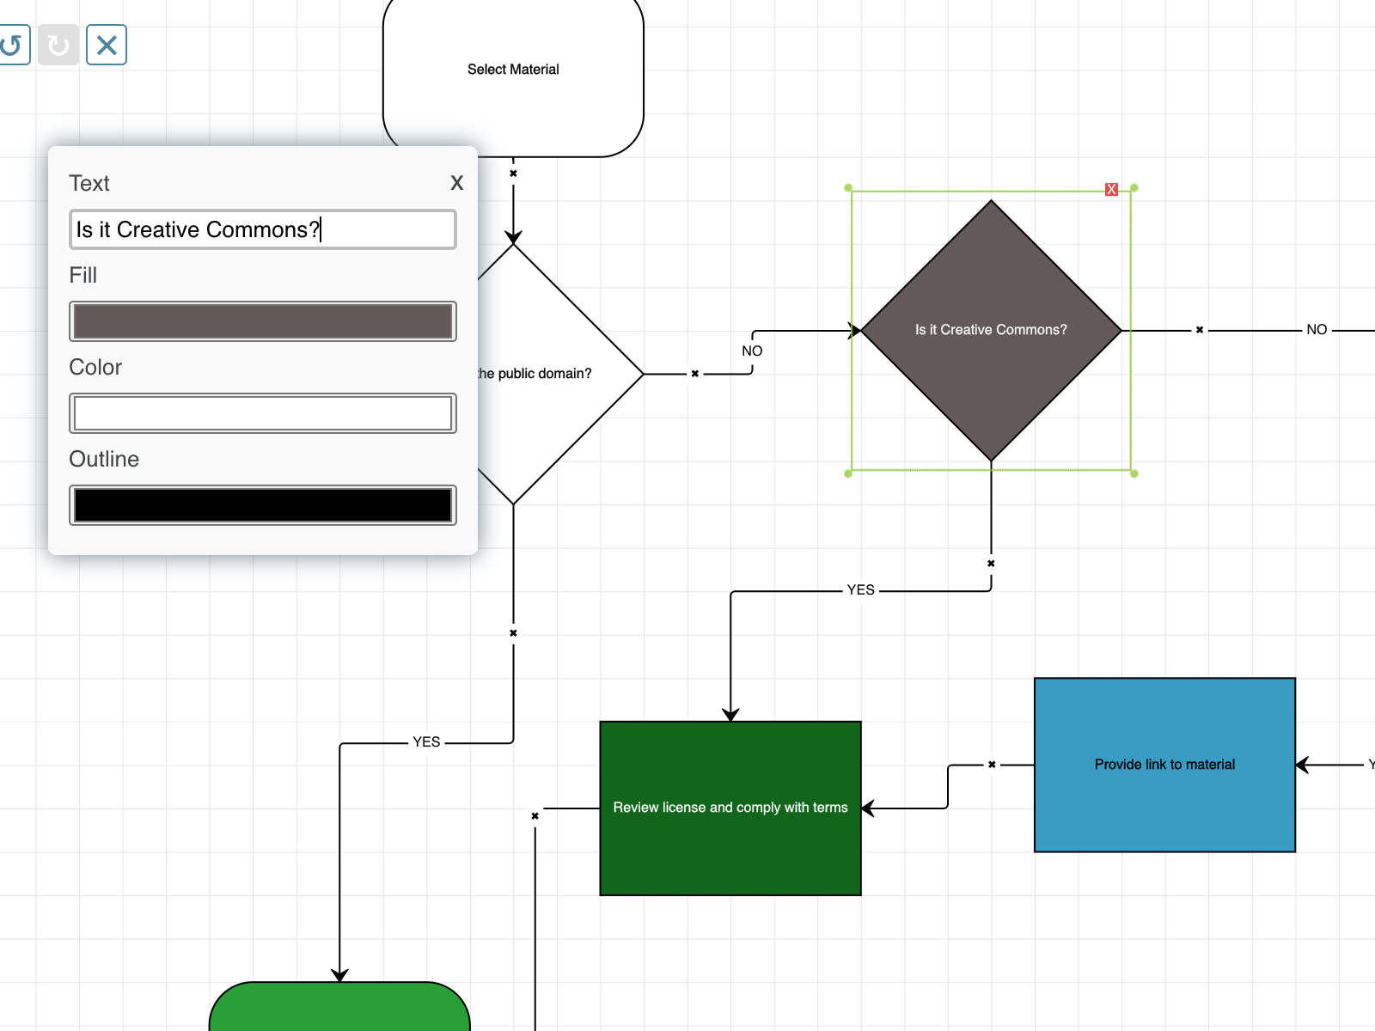
Task: Click the YES connector label below the diamond
Action: coord(859,589)
